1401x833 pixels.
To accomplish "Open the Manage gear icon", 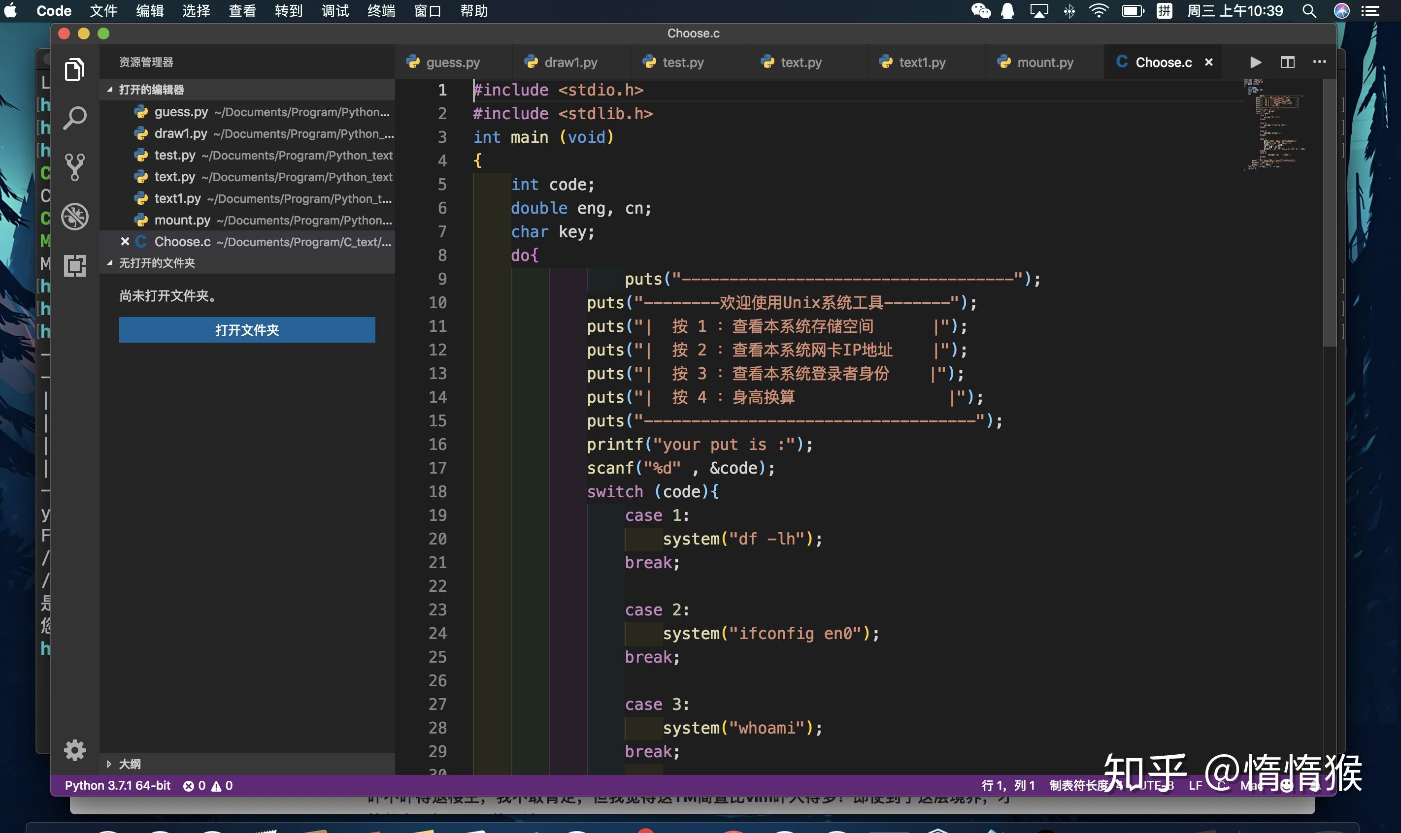I will click(x=75, y=750).
